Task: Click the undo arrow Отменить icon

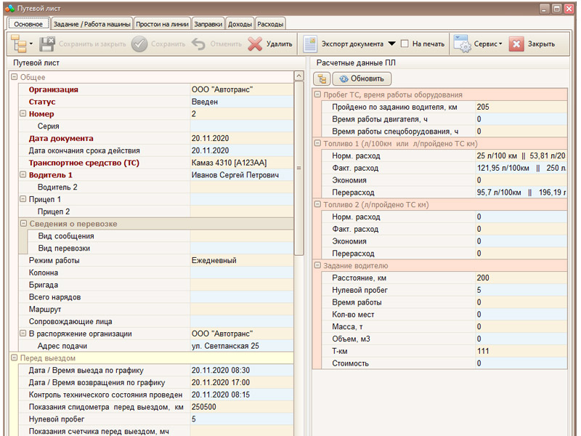Action: point(198,44)
